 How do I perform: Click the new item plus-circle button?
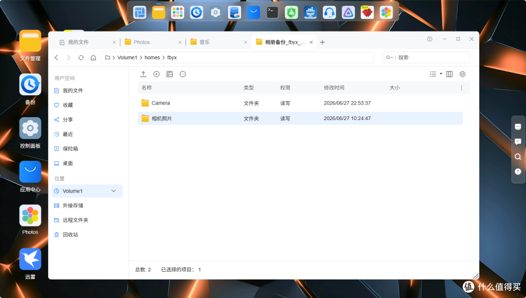(x=156, y=74)
